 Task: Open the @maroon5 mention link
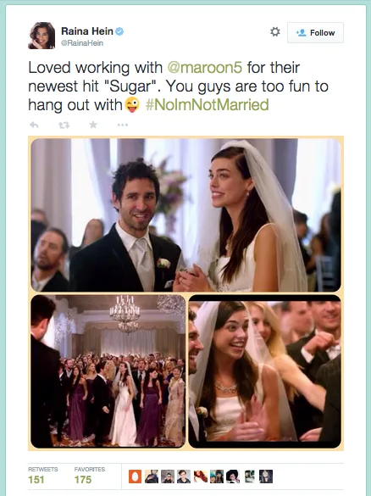click(204, 67)
